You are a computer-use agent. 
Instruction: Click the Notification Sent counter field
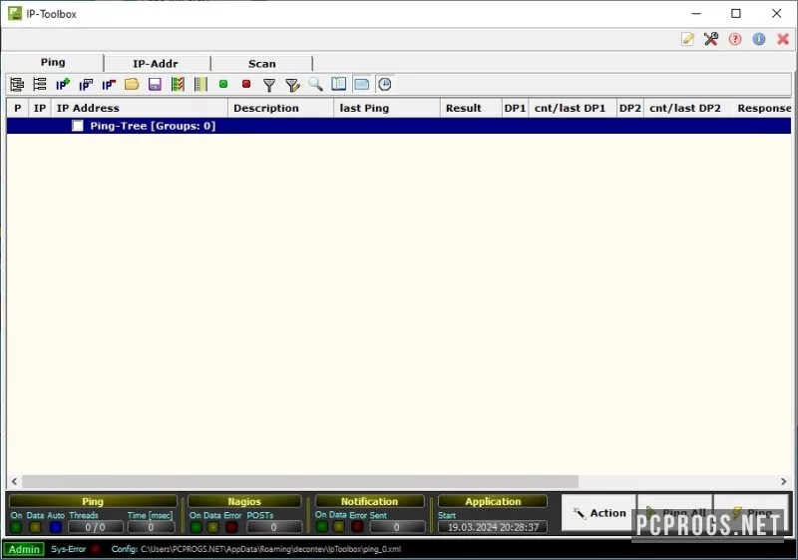click(397, 527)
